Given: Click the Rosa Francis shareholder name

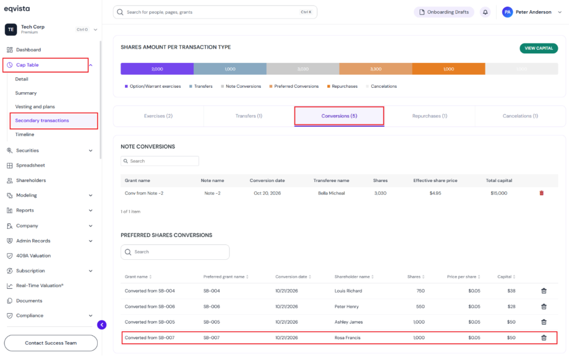Looking at the screenshot, I should tap(347, 338).
